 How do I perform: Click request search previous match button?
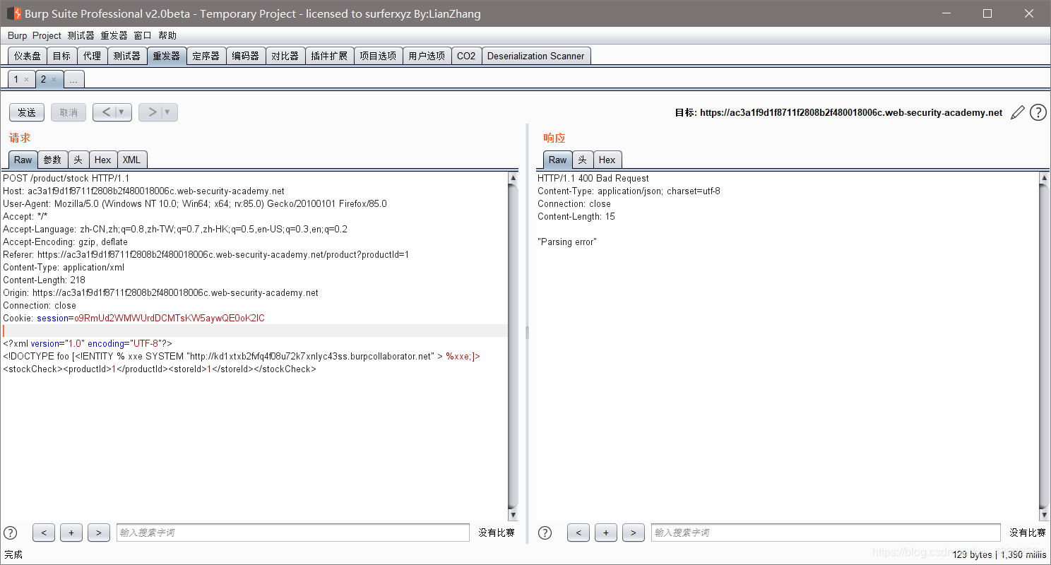pos(44,533)
